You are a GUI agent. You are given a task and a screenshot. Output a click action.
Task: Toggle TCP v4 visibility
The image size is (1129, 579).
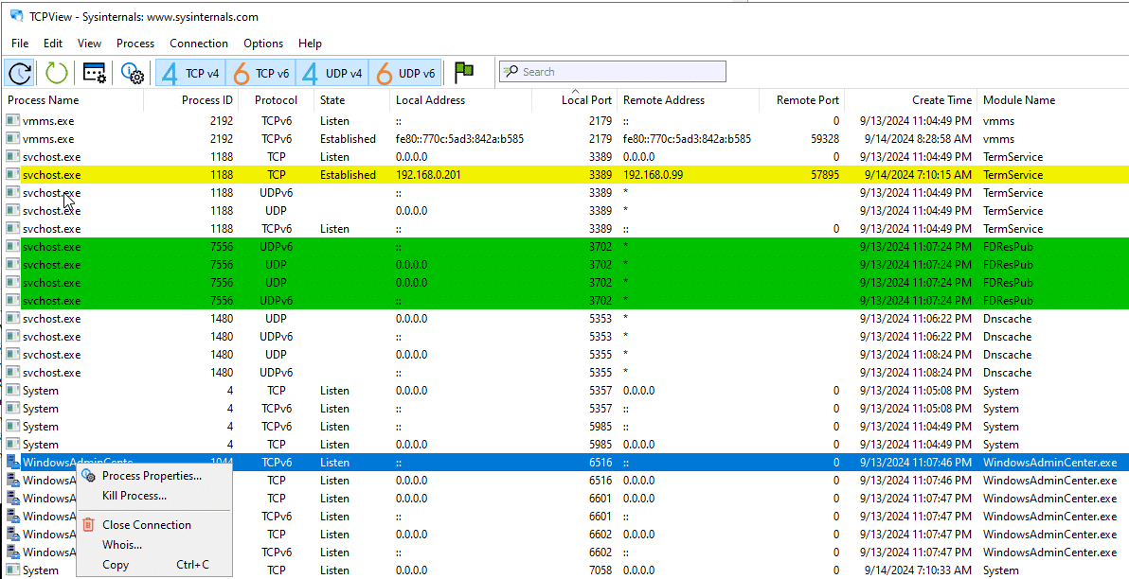click(189, 72)
